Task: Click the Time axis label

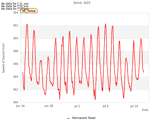Action: coord(145,110)
